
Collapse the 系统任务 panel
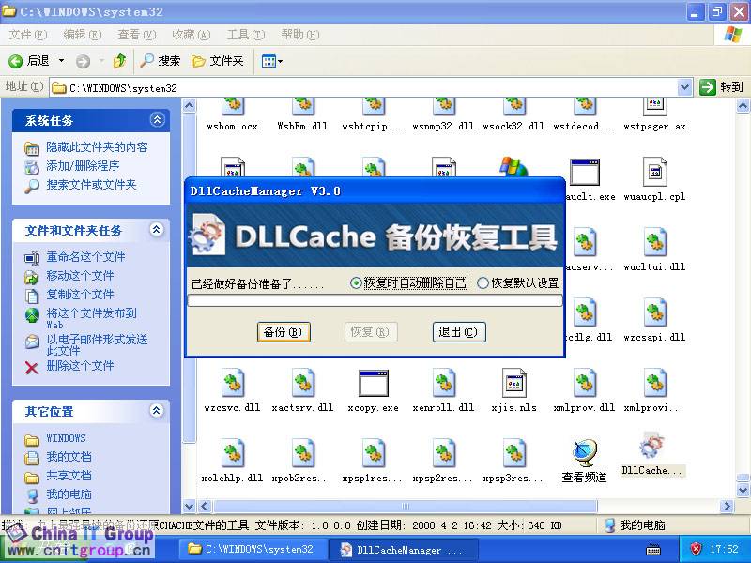(x=157, y=120)
